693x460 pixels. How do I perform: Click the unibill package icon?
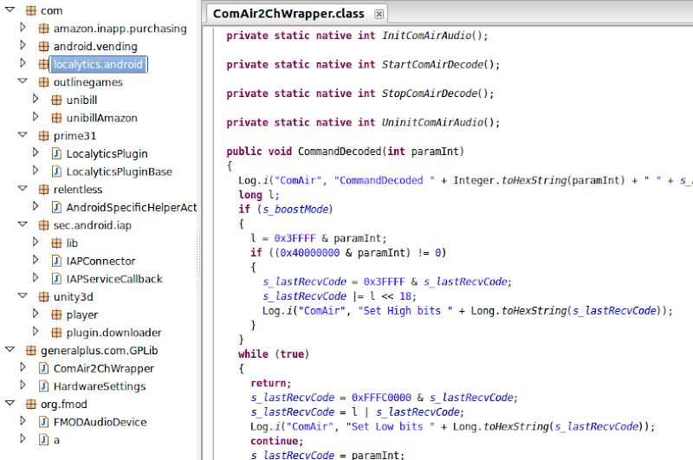[x=56, y=100]
